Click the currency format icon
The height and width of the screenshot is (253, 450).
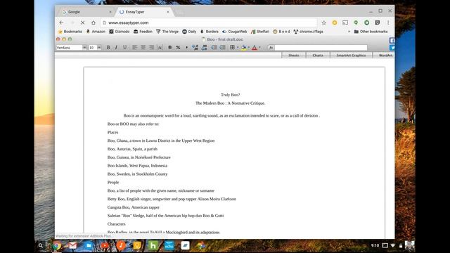coord(170,47)
